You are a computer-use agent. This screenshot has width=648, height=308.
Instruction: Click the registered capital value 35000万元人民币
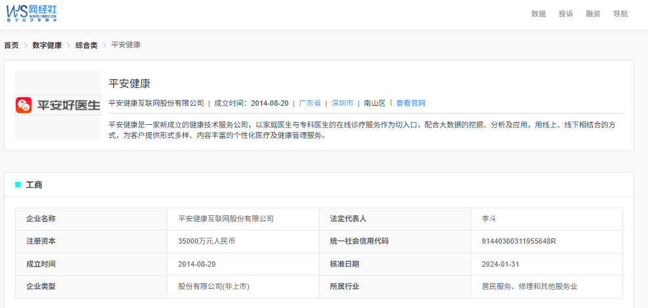click(206, 241)
